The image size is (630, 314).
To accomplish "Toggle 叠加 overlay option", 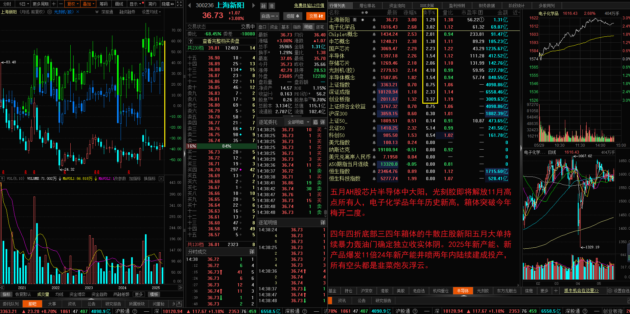I will (89, 4).
